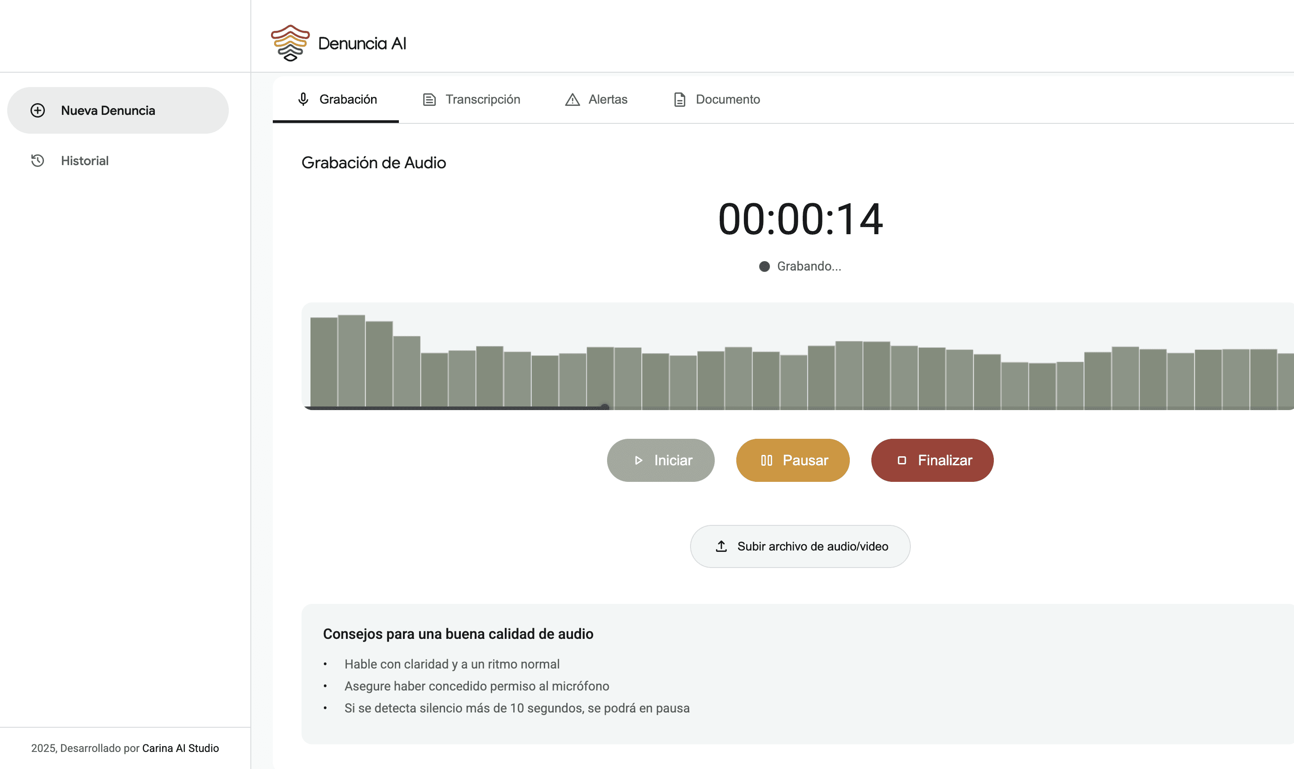Open the Carina AI Studio link
Viewport: 1294px width, 769px height.
click(180, 748)
